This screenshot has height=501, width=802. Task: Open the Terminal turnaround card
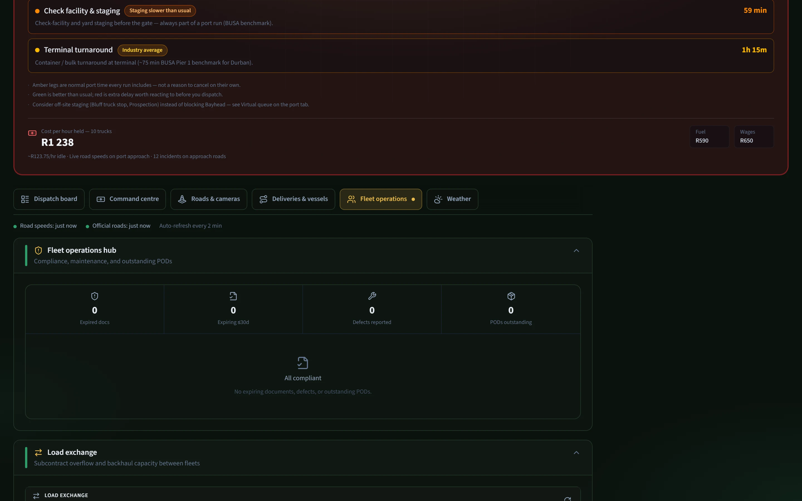point(401,56)
